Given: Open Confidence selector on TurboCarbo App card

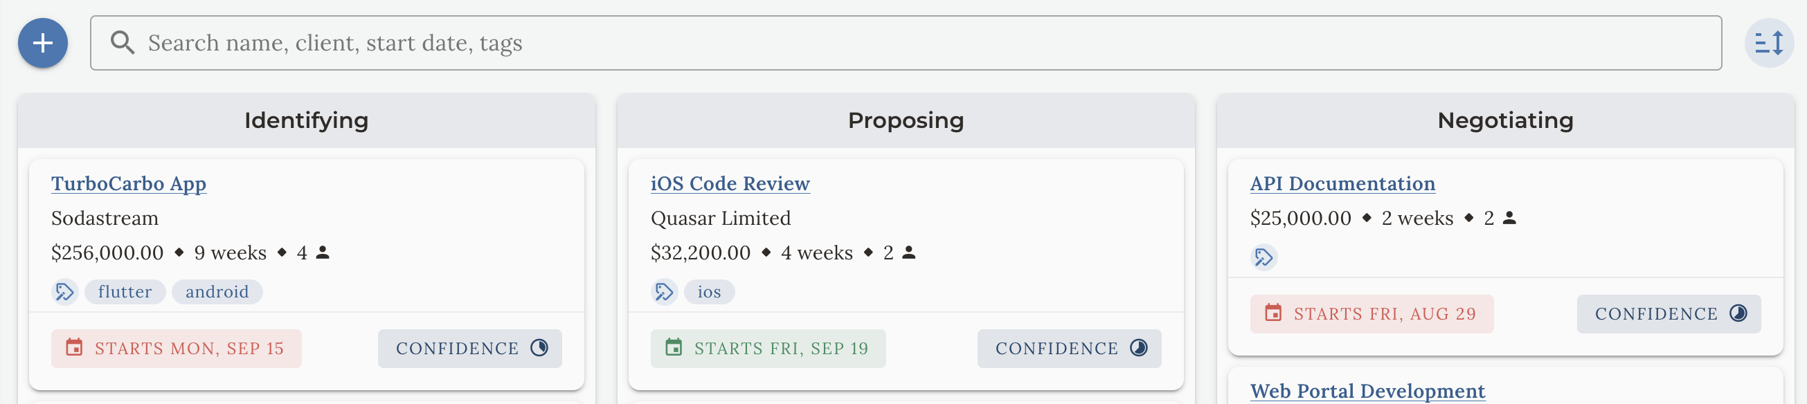Looking at the screenshot, I should tap(469, 349).
